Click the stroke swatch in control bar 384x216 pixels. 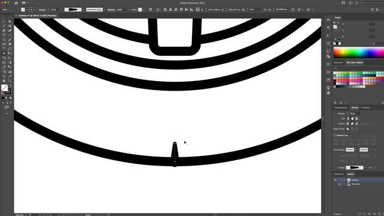[x=31, y=10]
